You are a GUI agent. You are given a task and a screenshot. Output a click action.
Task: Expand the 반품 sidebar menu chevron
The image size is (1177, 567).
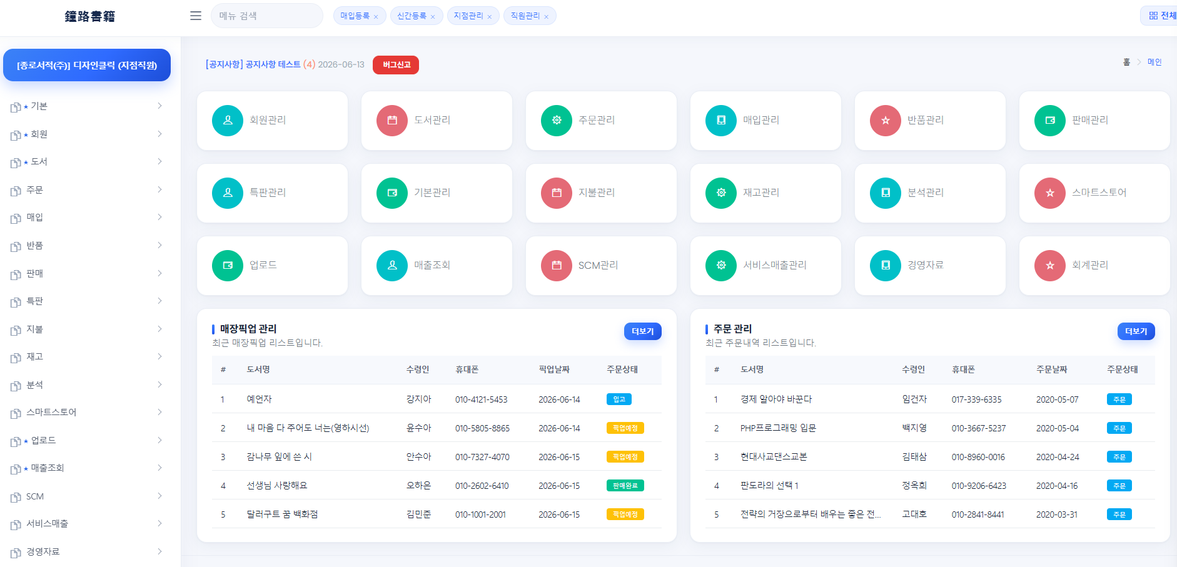coord(160,245)
